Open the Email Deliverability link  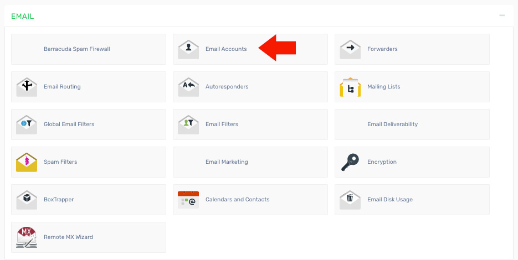click(392, 124)
